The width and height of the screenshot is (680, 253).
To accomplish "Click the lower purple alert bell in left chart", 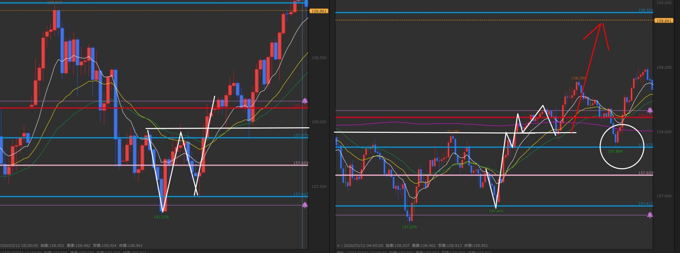I will point(305,205).
